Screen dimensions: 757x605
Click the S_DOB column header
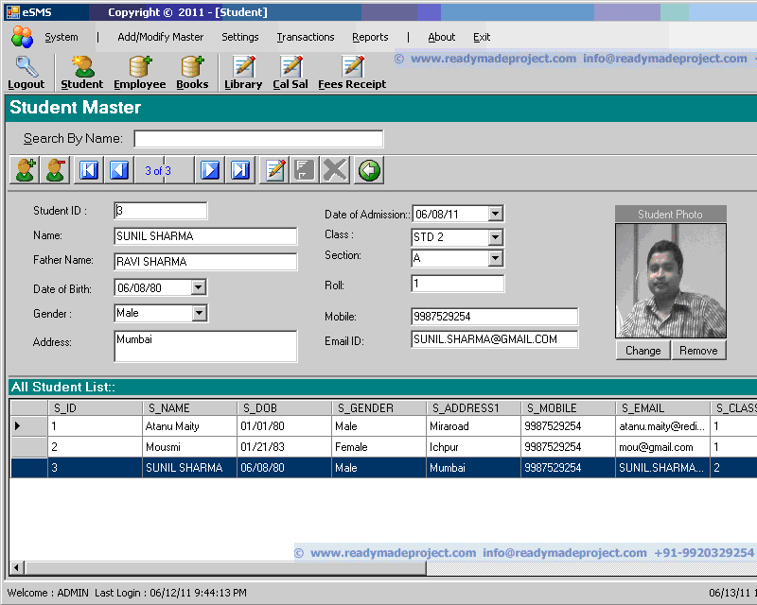coord(285,408)
